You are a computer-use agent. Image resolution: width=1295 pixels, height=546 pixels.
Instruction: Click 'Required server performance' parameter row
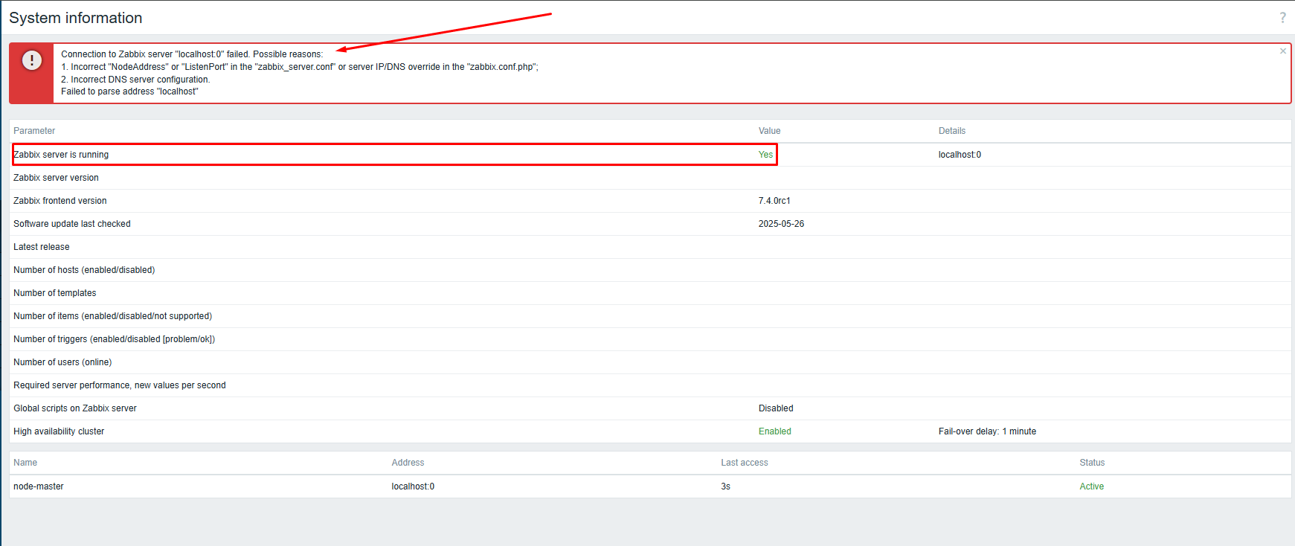click(650, 385)
